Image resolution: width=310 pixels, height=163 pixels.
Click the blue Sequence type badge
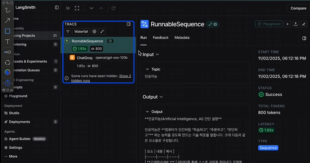[268, 148]
